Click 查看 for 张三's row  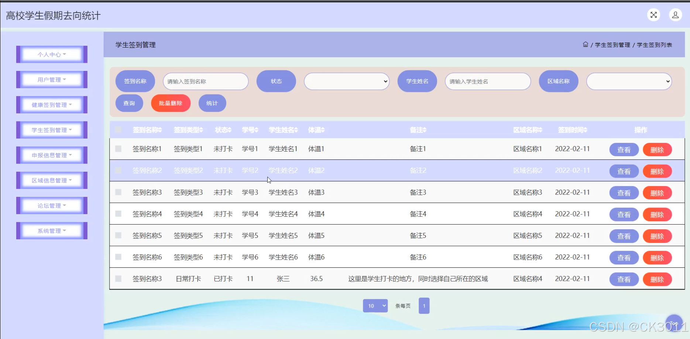(624, 279)
